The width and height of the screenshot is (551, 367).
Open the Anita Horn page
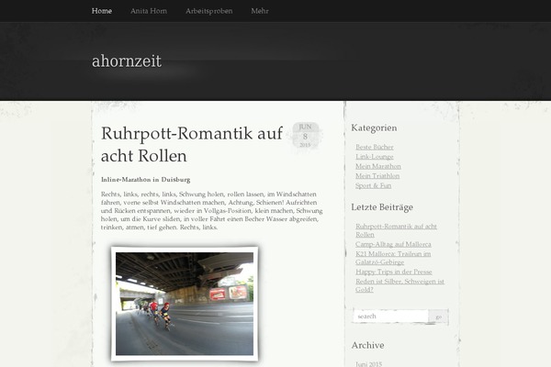coord(149,11)
